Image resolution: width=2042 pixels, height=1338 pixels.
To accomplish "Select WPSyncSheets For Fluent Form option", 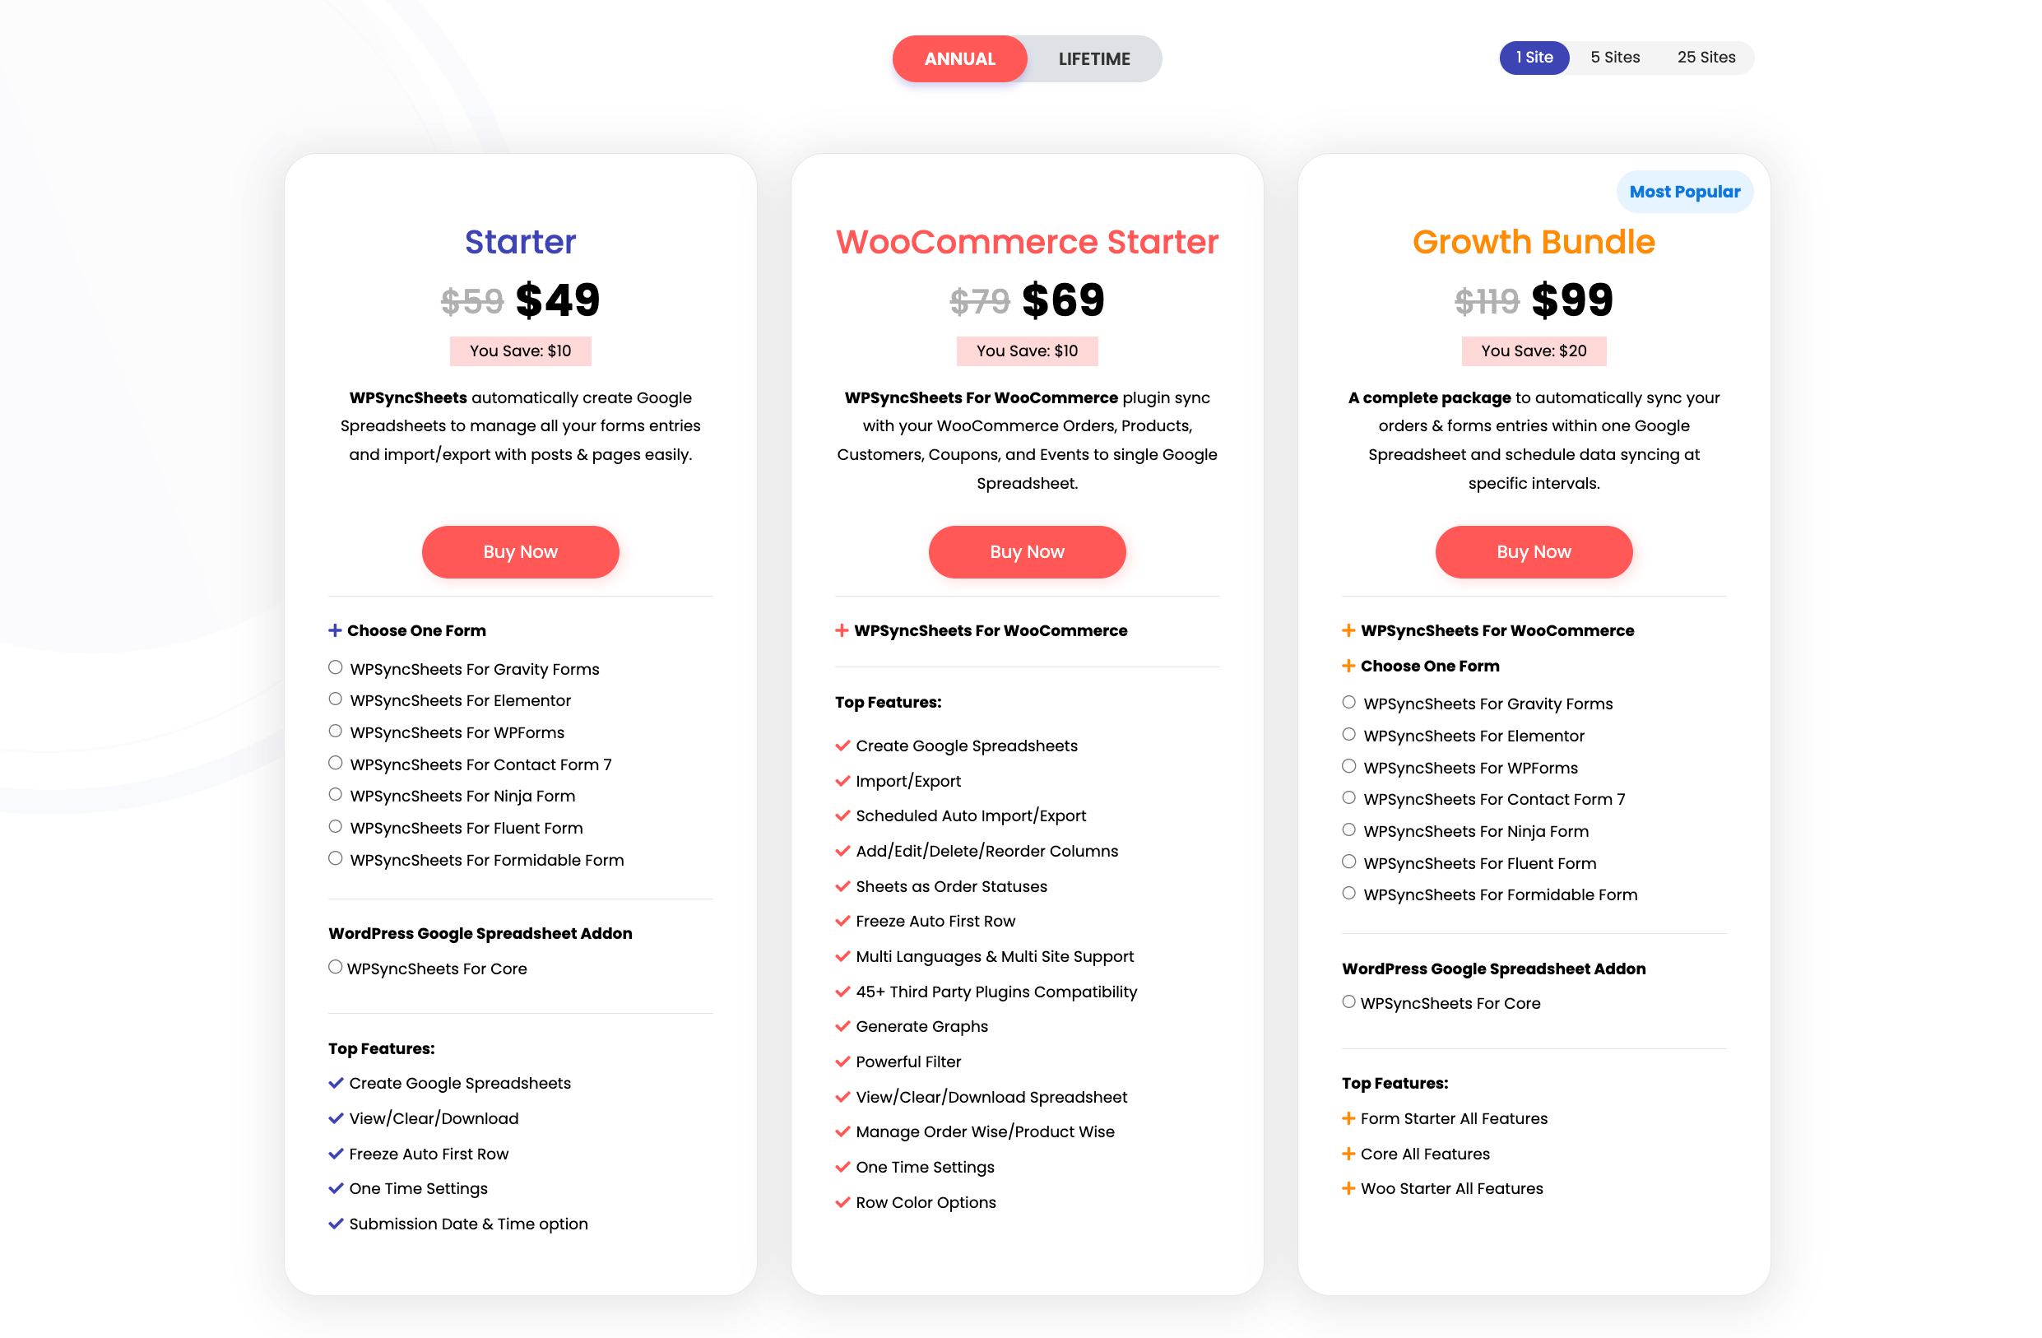I will (333, 827).
